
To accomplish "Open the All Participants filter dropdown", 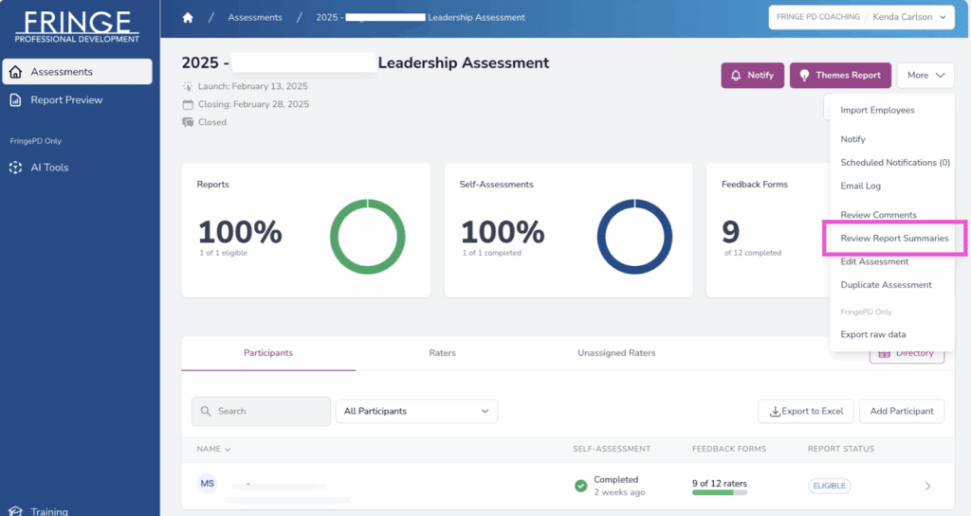I will pyautogui.click(x=416, y=411).
